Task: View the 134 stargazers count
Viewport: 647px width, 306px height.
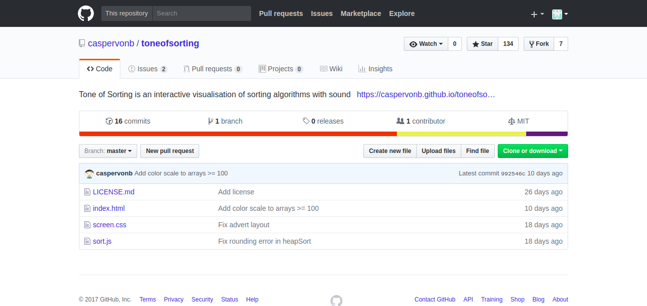Action: (508, 44)
